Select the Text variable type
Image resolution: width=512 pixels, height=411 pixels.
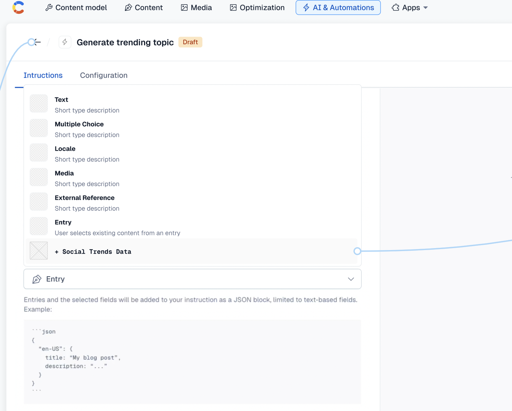[192, 104]
